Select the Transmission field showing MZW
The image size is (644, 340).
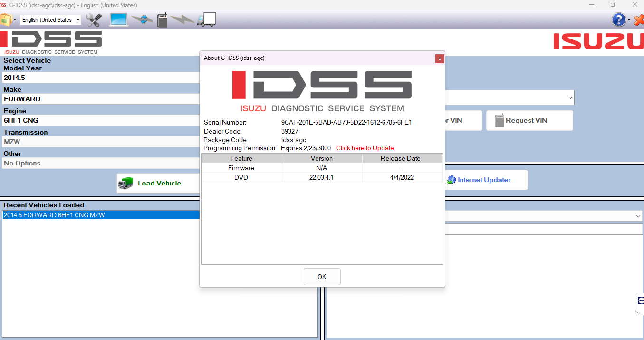[x=100, y=142]
